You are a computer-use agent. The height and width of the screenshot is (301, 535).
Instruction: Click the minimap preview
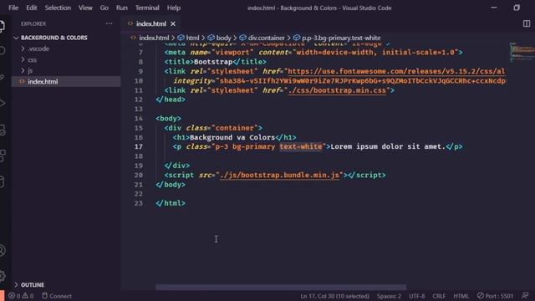pos(522,52)
